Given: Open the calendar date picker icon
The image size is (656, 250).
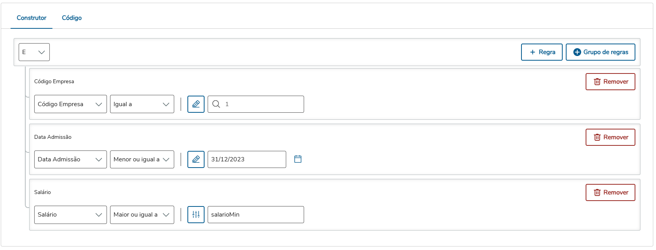Looking at the screenshot, I should pyautogui.click(x=298, y=159).
